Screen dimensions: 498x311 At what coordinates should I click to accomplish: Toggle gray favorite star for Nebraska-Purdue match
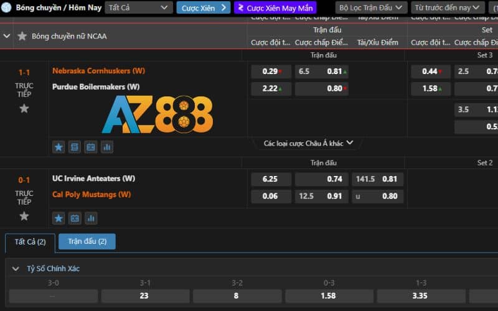coord(24,108)
